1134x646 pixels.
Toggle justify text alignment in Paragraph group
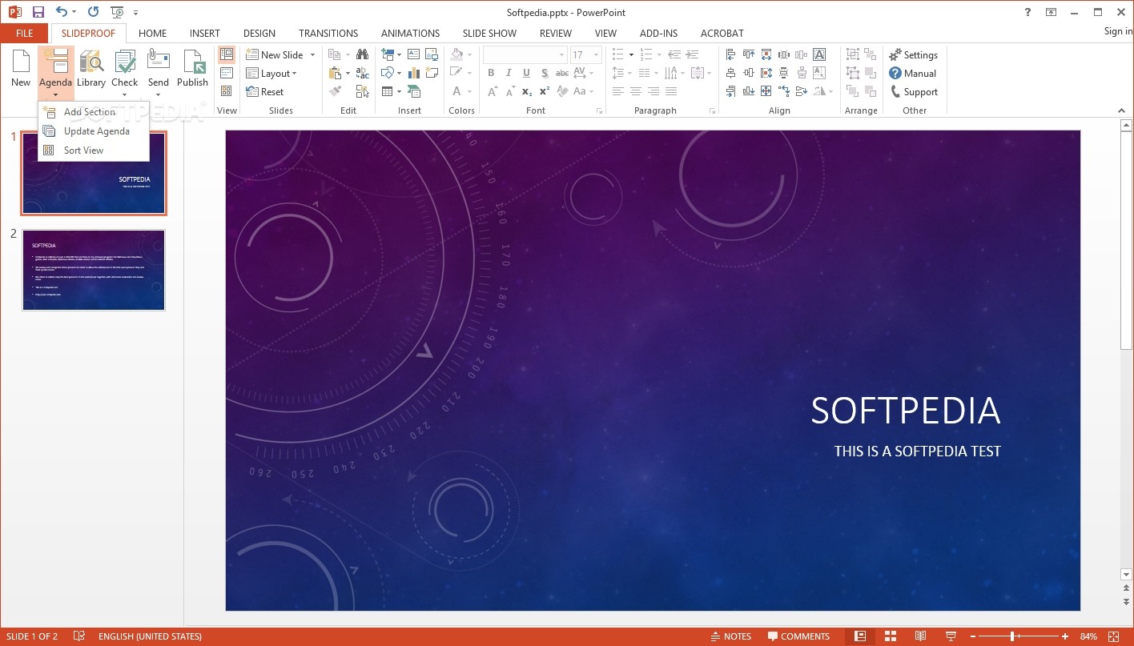click(670, 91)
